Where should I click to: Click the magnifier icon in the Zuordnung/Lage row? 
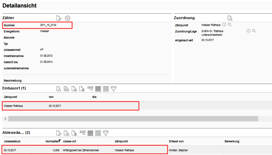pyautogui.click(x=254, y=31)
